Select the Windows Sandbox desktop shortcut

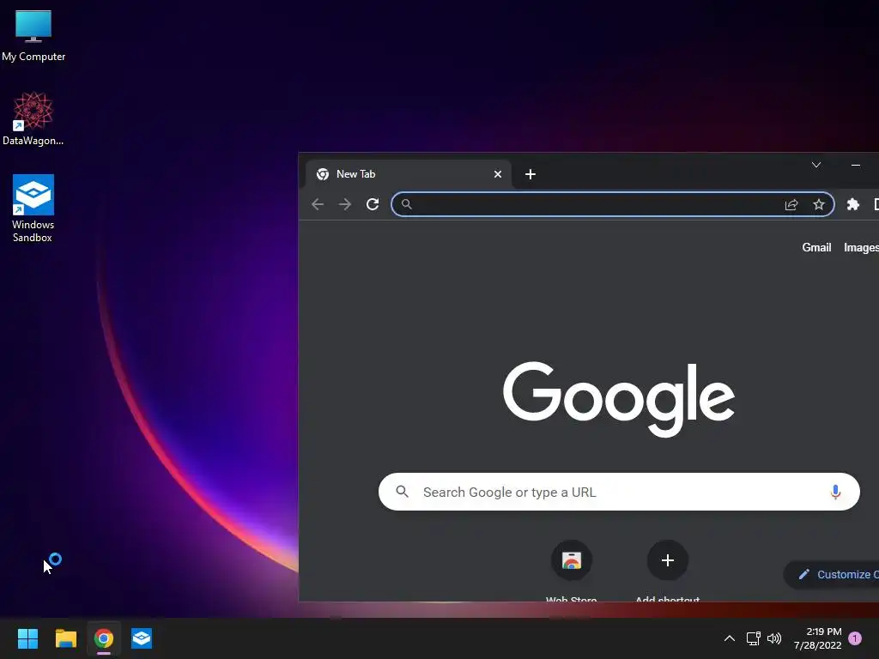[x=33, y=208]
